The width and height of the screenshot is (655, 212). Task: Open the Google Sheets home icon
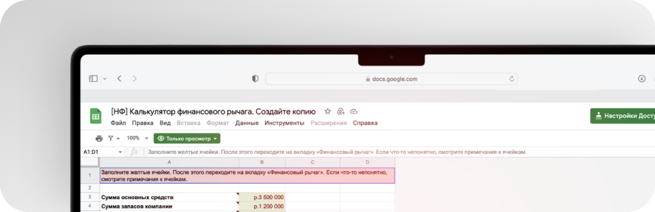[96, 116]
